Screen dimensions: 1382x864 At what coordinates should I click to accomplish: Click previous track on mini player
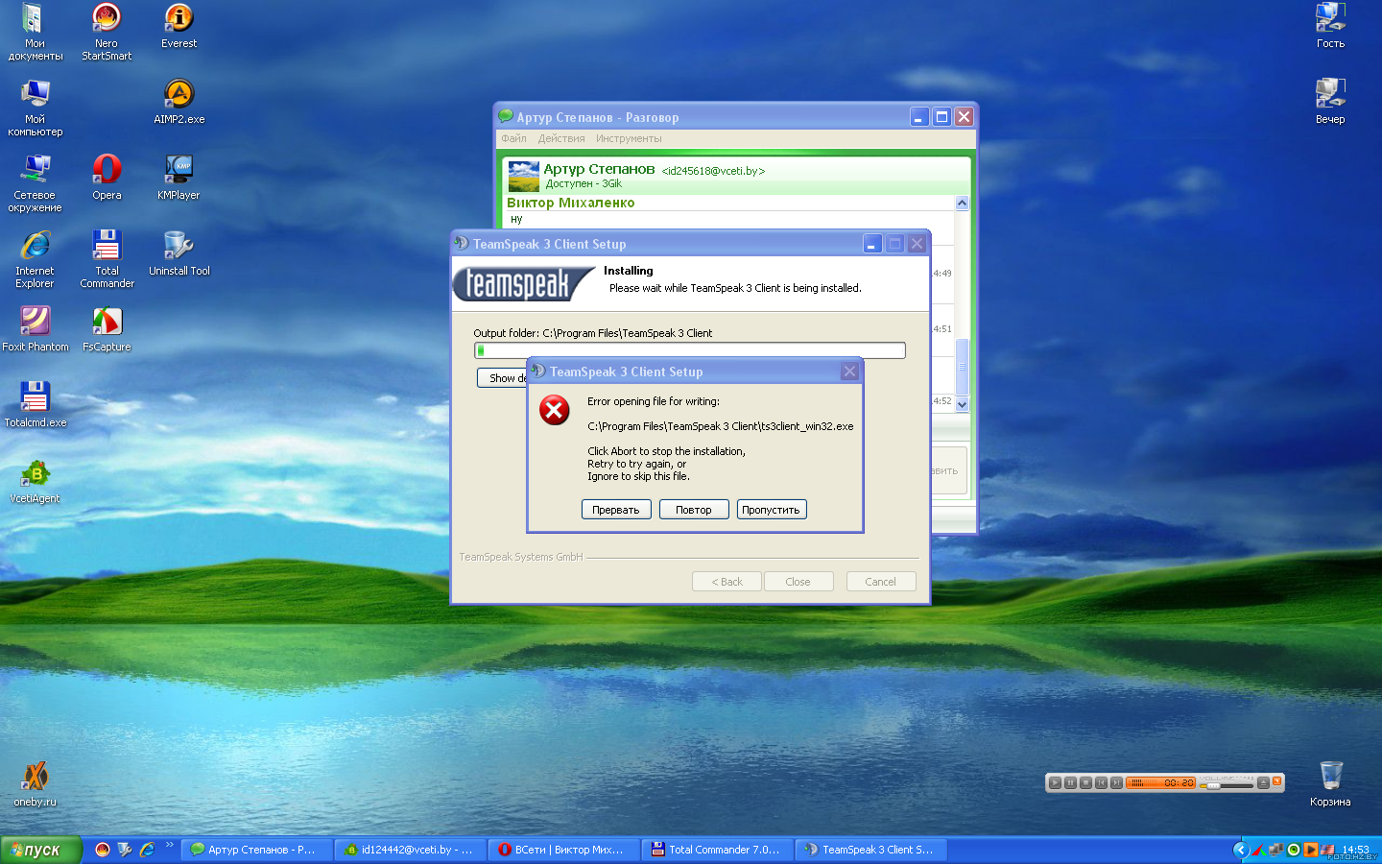[1101, 782]
